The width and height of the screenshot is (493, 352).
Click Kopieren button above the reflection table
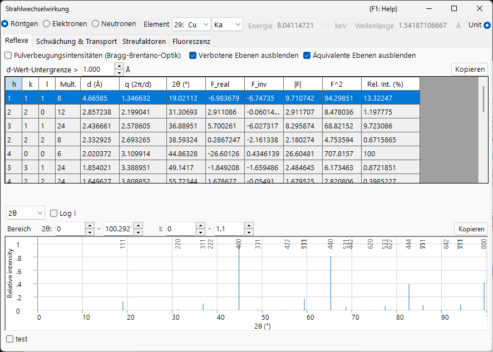click(x=470, y=69)
